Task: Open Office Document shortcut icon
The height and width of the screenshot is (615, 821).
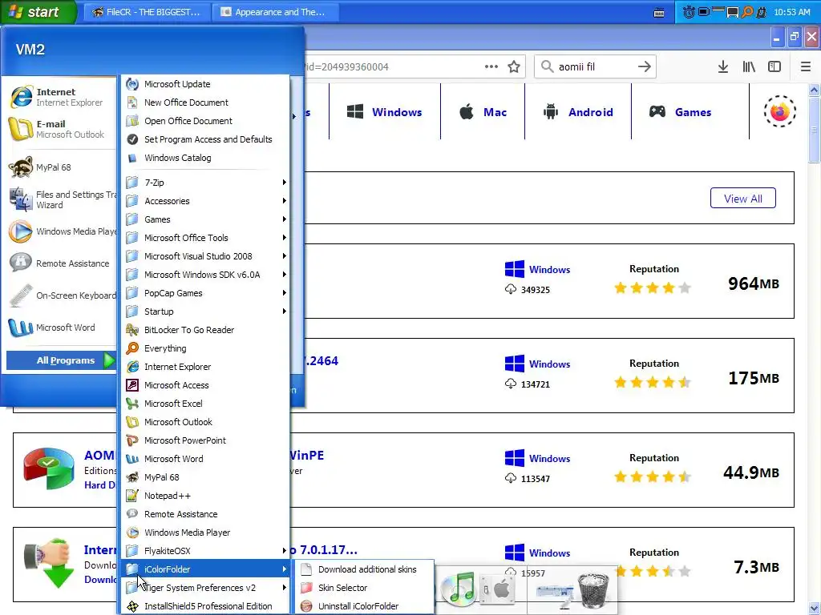Action: tap(132, 121)
